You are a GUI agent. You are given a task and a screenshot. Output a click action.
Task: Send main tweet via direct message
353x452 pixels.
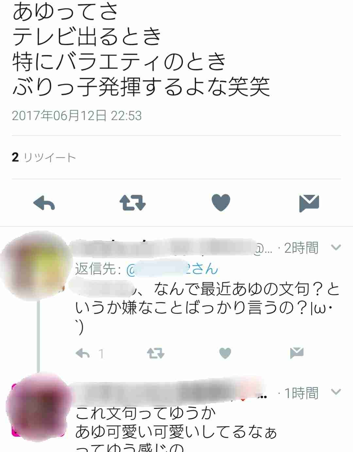coord(309,203)
